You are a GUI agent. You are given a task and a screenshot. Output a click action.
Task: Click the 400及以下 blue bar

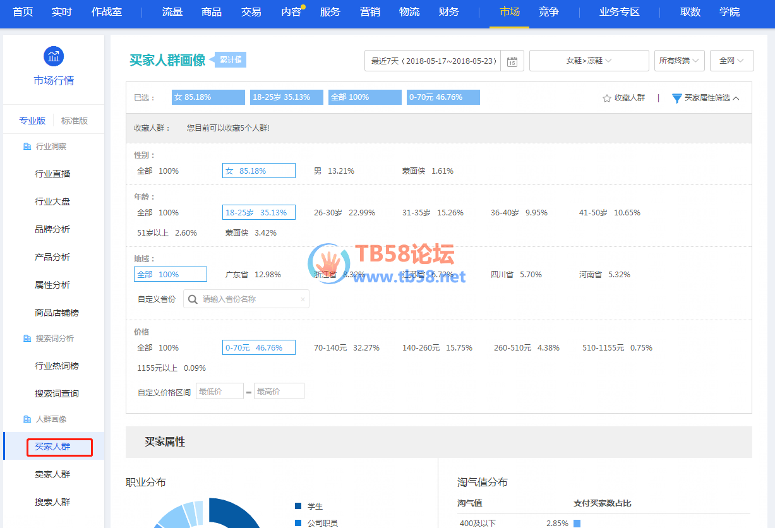coord(577,524)
